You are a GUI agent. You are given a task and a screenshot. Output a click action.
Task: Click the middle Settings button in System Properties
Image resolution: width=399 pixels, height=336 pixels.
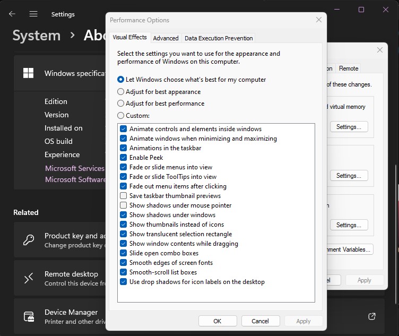pos(349,176)
